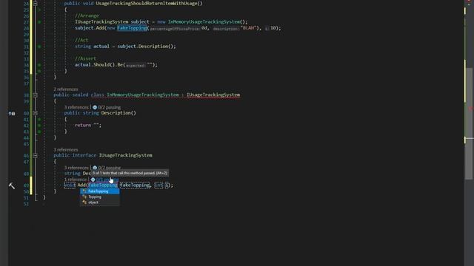
Task: Click the vertical scrollbar thumb on the right
Action: click(x=469, y=123)
